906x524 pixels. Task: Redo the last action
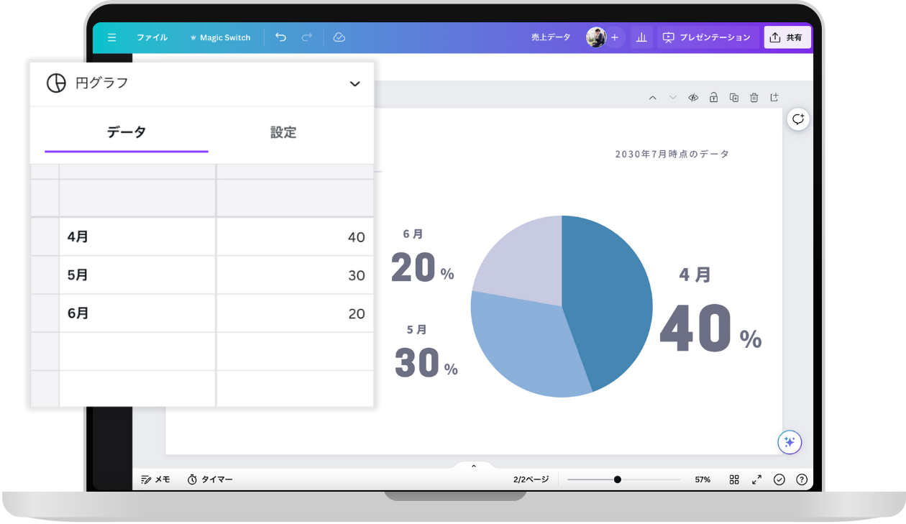click(x=307, y=37)
